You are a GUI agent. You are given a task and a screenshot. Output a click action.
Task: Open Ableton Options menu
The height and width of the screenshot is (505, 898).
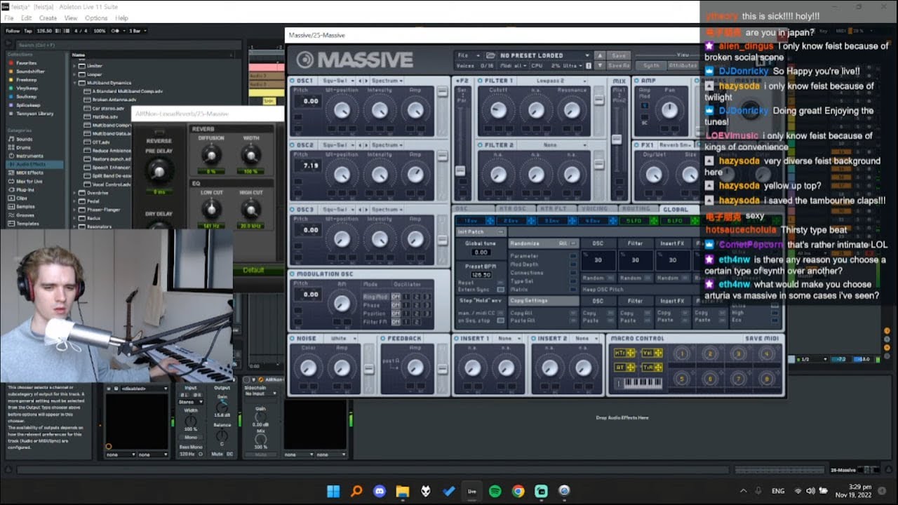(x=96, y=18)
